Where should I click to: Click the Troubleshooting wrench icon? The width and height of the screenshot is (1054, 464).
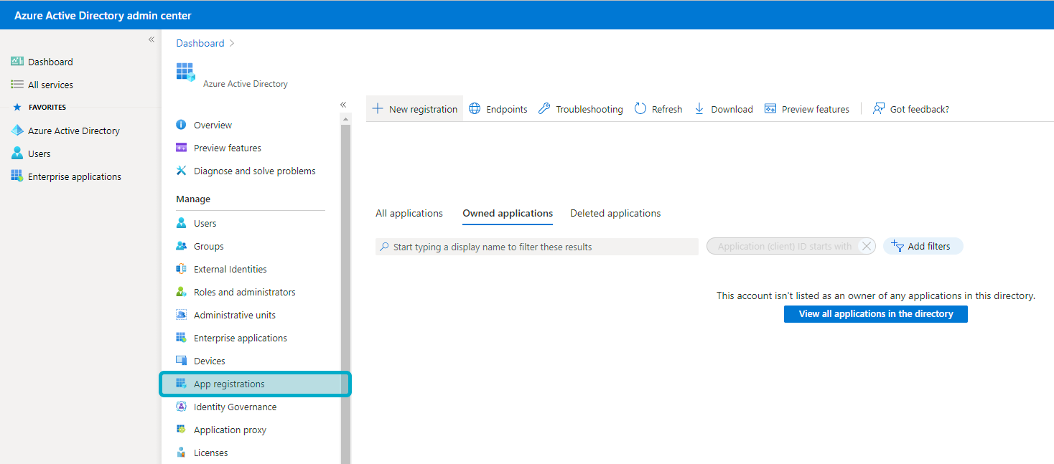click(544, 109)
